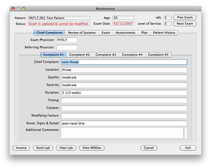Click the Additional Comments scrollbar
The image size is (211, 168).
pyautogui.click(x=185, y=133)
